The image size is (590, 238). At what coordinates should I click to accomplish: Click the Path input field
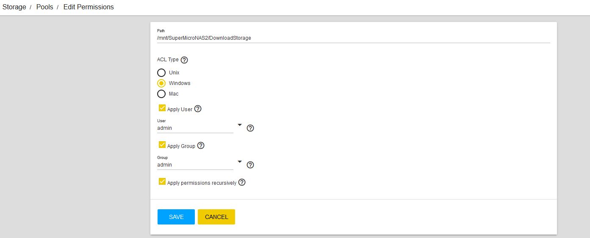(353, 38)
